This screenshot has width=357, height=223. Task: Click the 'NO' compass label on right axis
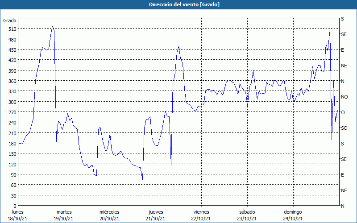[x=344, y=97]
